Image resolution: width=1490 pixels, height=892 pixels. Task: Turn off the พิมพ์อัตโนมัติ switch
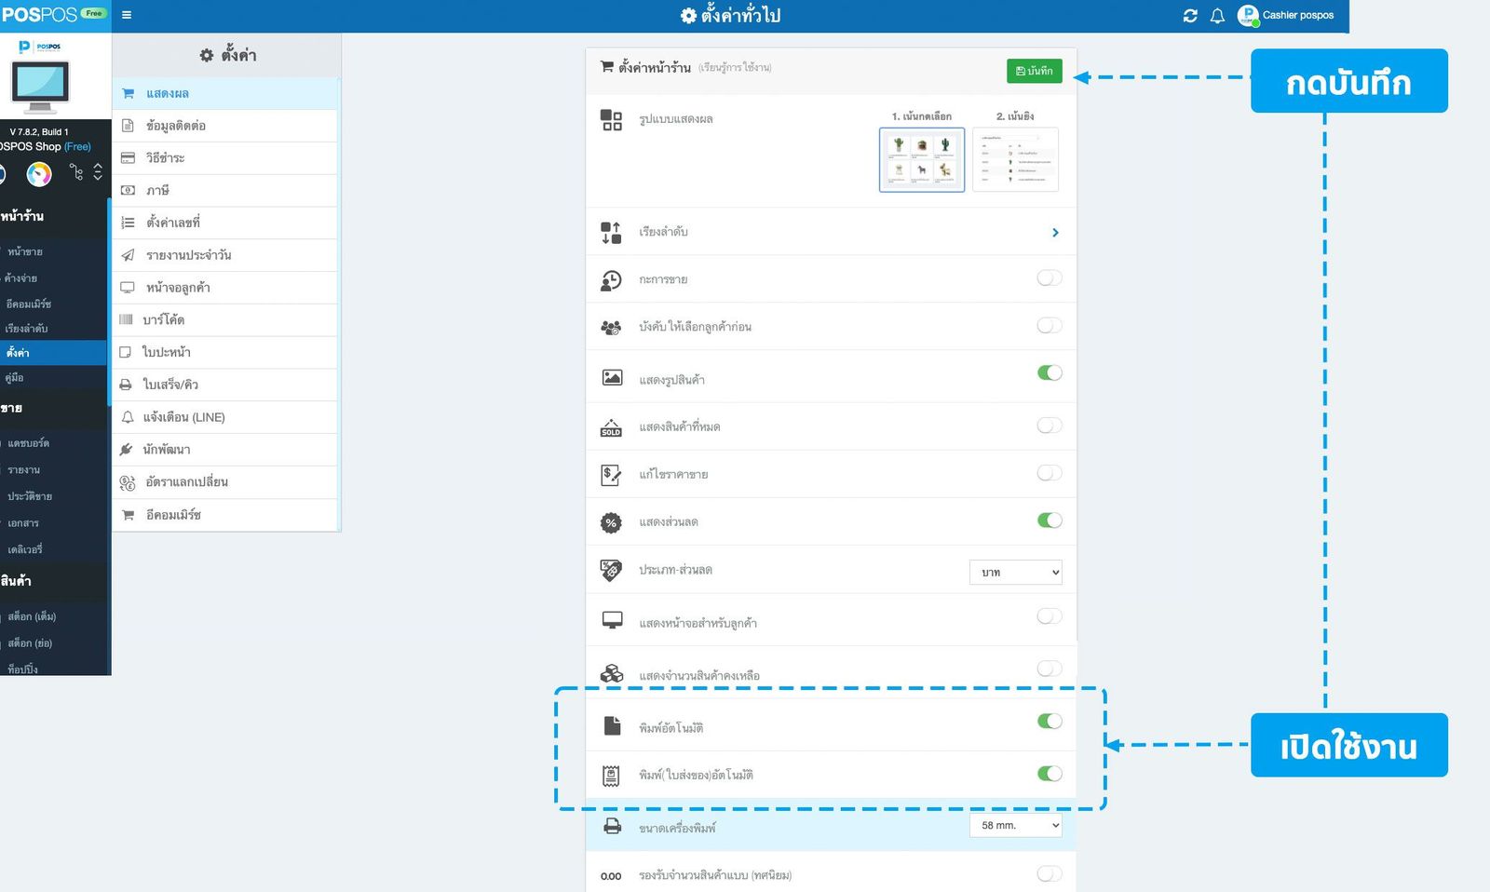(x=1049, y=721)
